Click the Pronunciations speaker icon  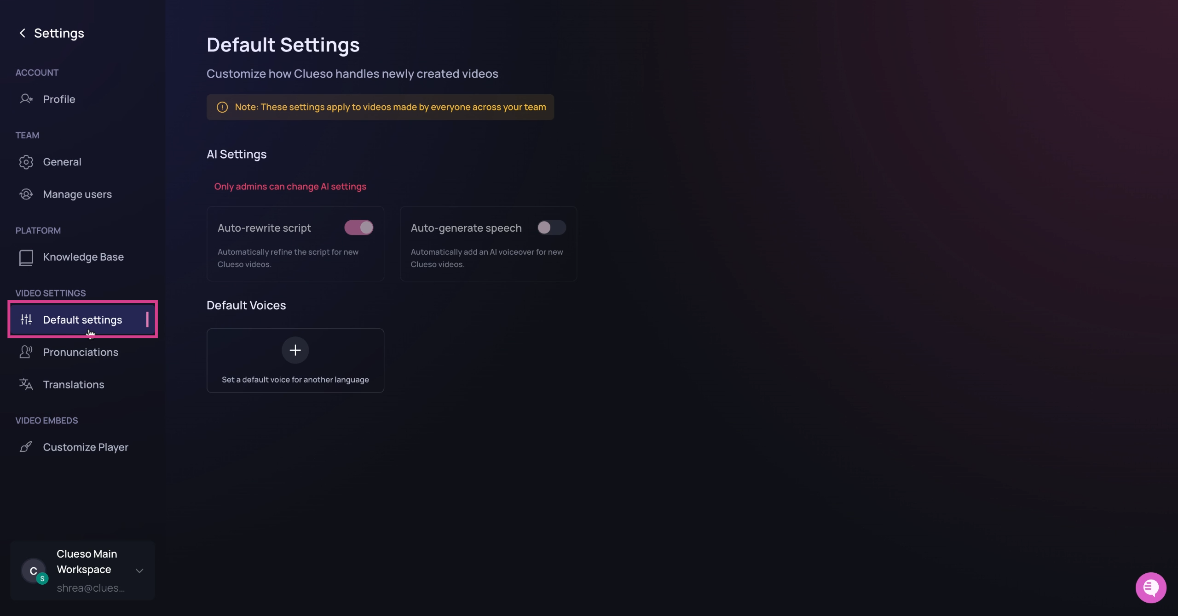26,352
